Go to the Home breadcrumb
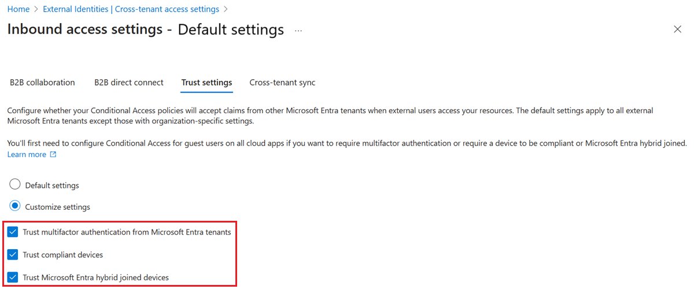The width and height of the screenshot is (694, 289). click(x=19, y=9)
